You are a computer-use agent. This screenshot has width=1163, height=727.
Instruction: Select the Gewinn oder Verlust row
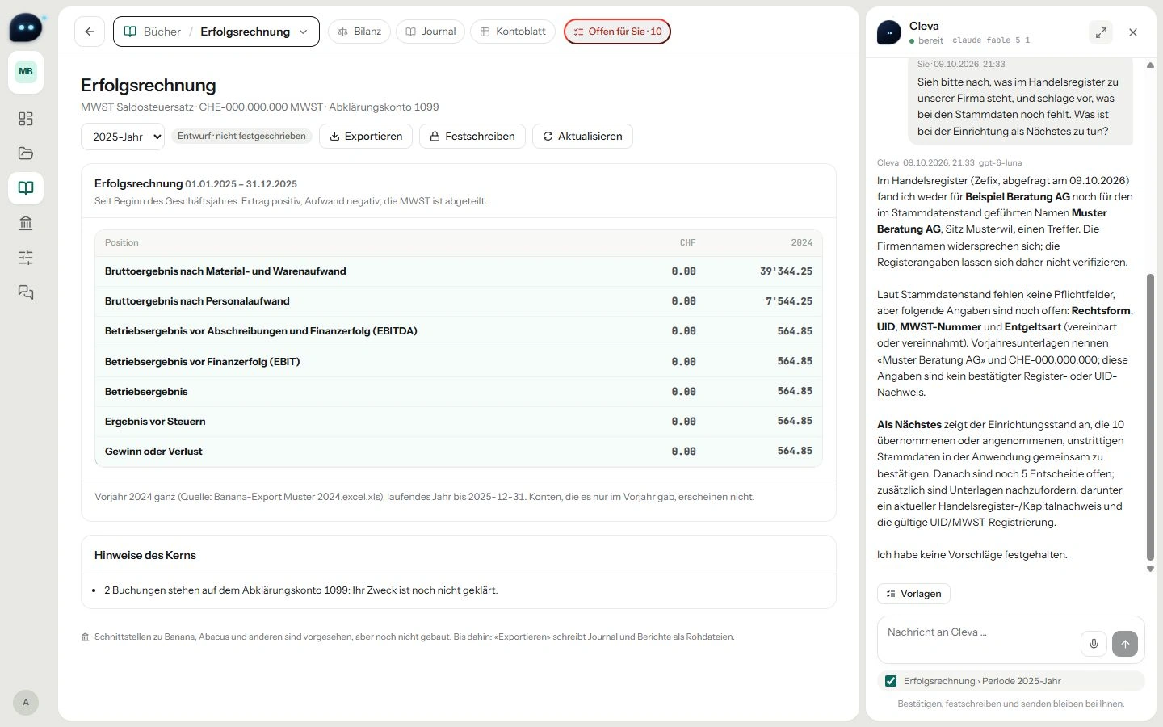tap(459, 451)
